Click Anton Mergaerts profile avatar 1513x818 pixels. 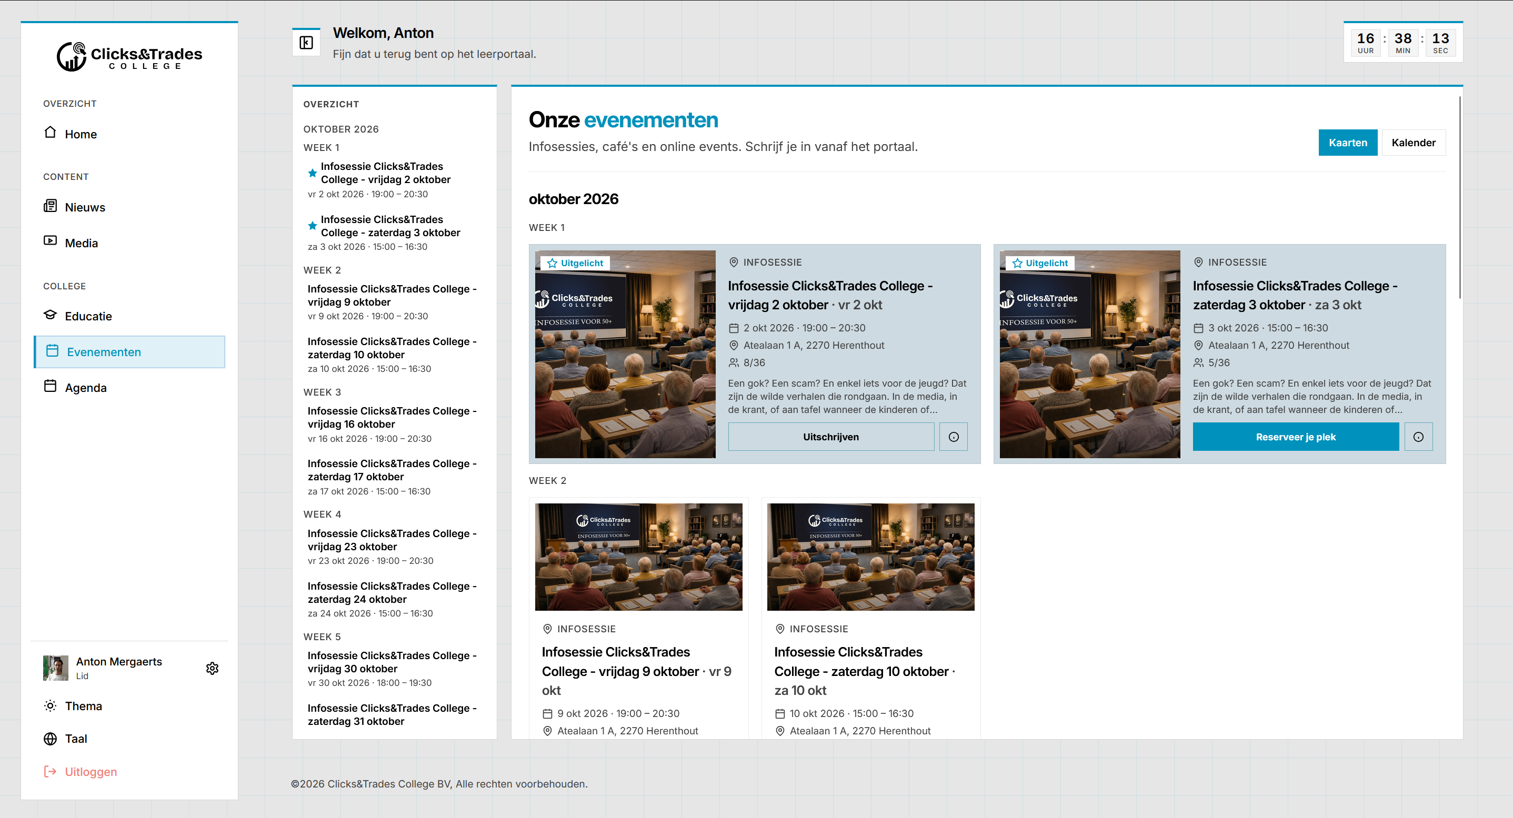(56, 668)
